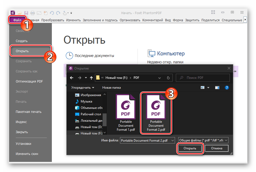
Task: Expand the view mode dropdown arrow in the dialog
Action: [x=208, y=87]
